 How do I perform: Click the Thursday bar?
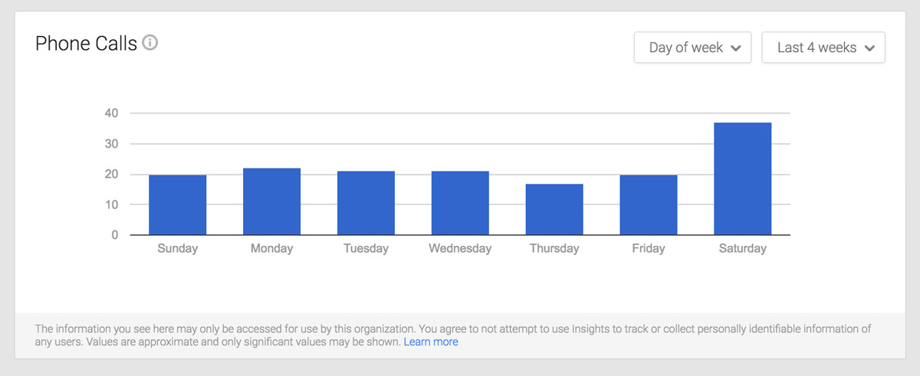click(554, 209)
